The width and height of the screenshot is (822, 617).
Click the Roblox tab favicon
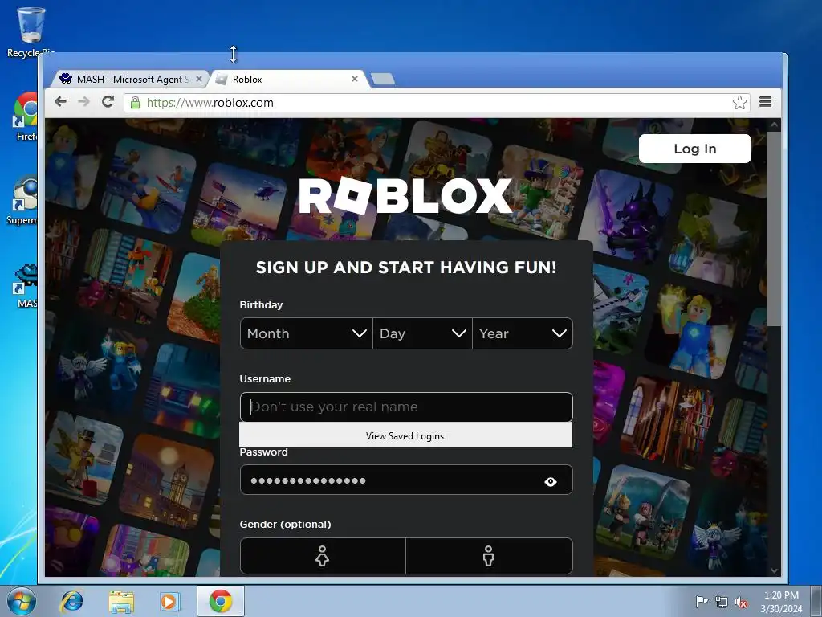point(222,80)
